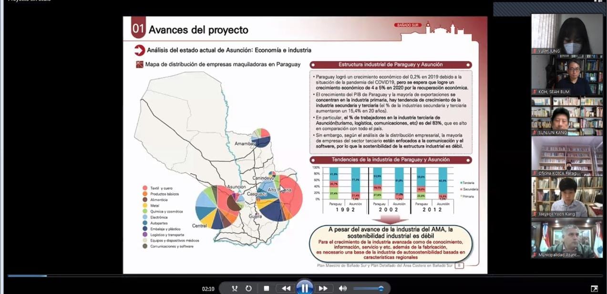Select KOH, SEAH BUM participant video
This screenshot has width=607, height=294.
(x=567, y=75)
